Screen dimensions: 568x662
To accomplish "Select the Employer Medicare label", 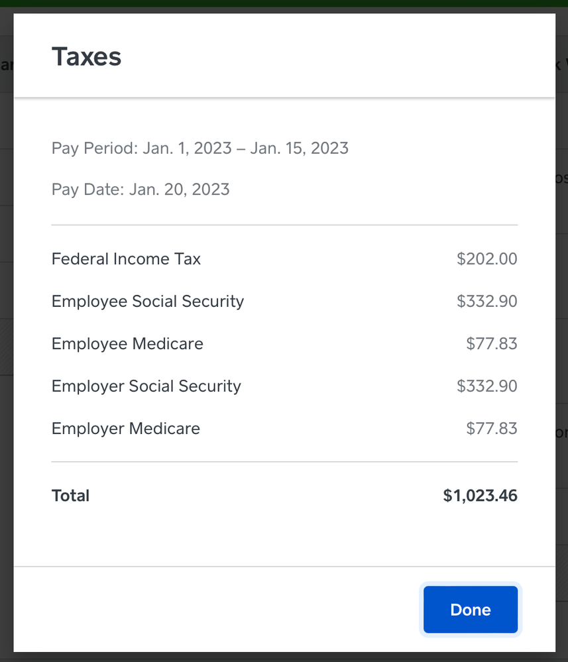I will pyautogui.click(x=126, y=429).
